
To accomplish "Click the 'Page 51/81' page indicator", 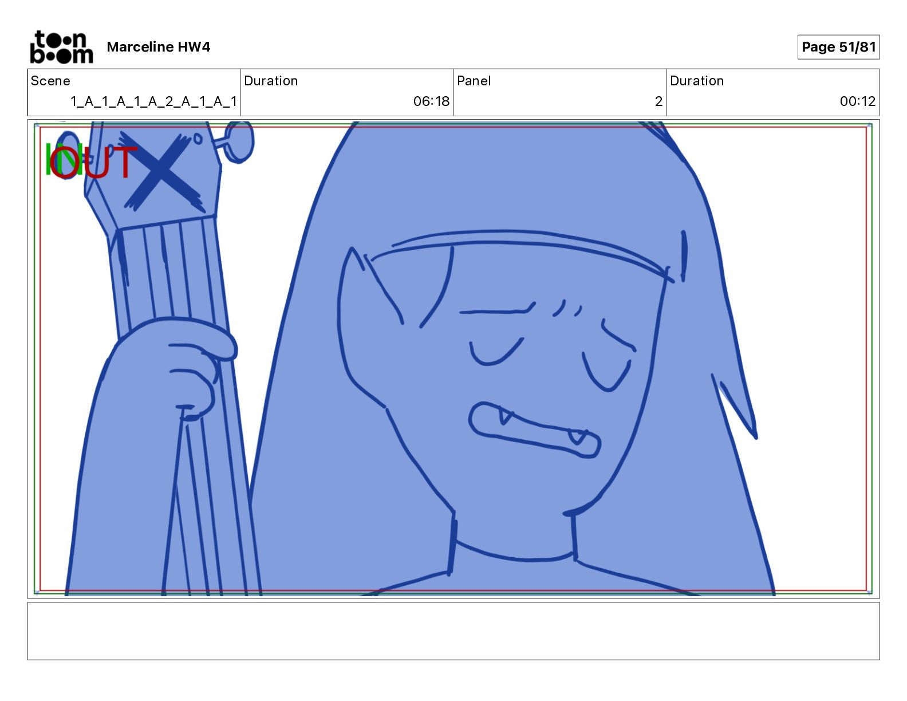I will tap(838, 47).
